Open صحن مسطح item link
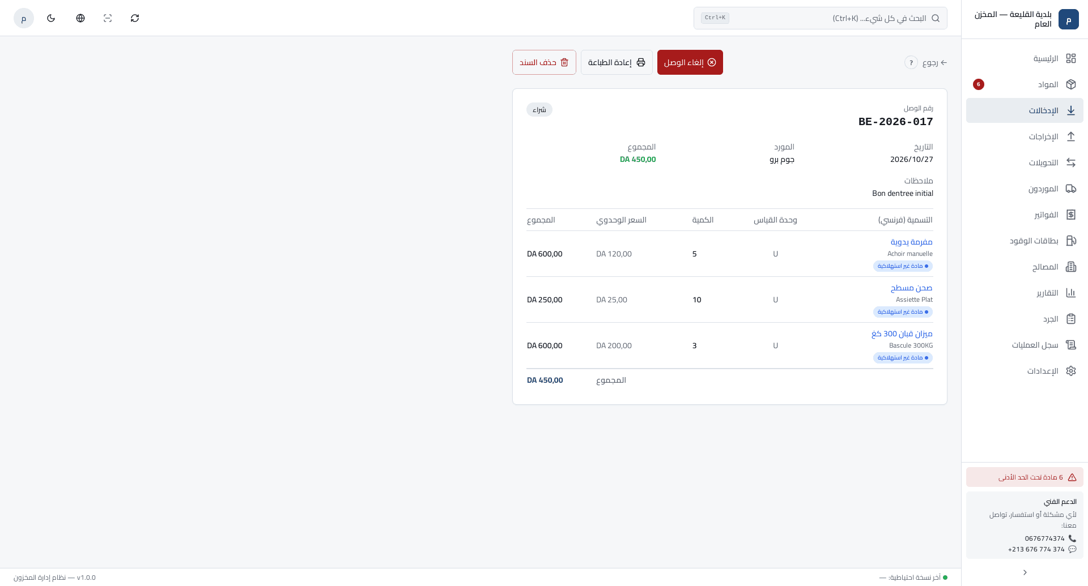The width and height of the screenshot is (1088, 586). coord(911,288)
